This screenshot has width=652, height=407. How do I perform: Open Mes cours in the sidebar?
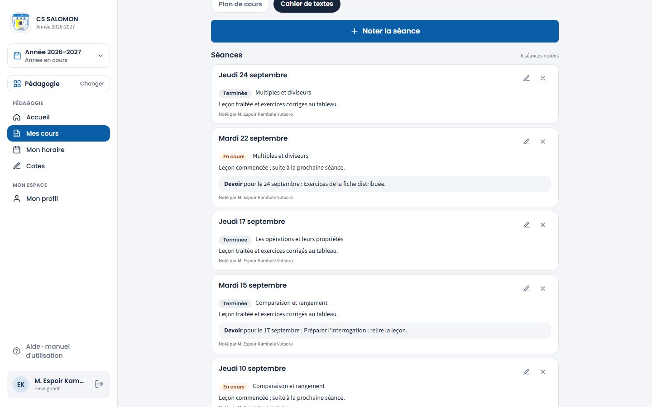(x=58, y=133)
